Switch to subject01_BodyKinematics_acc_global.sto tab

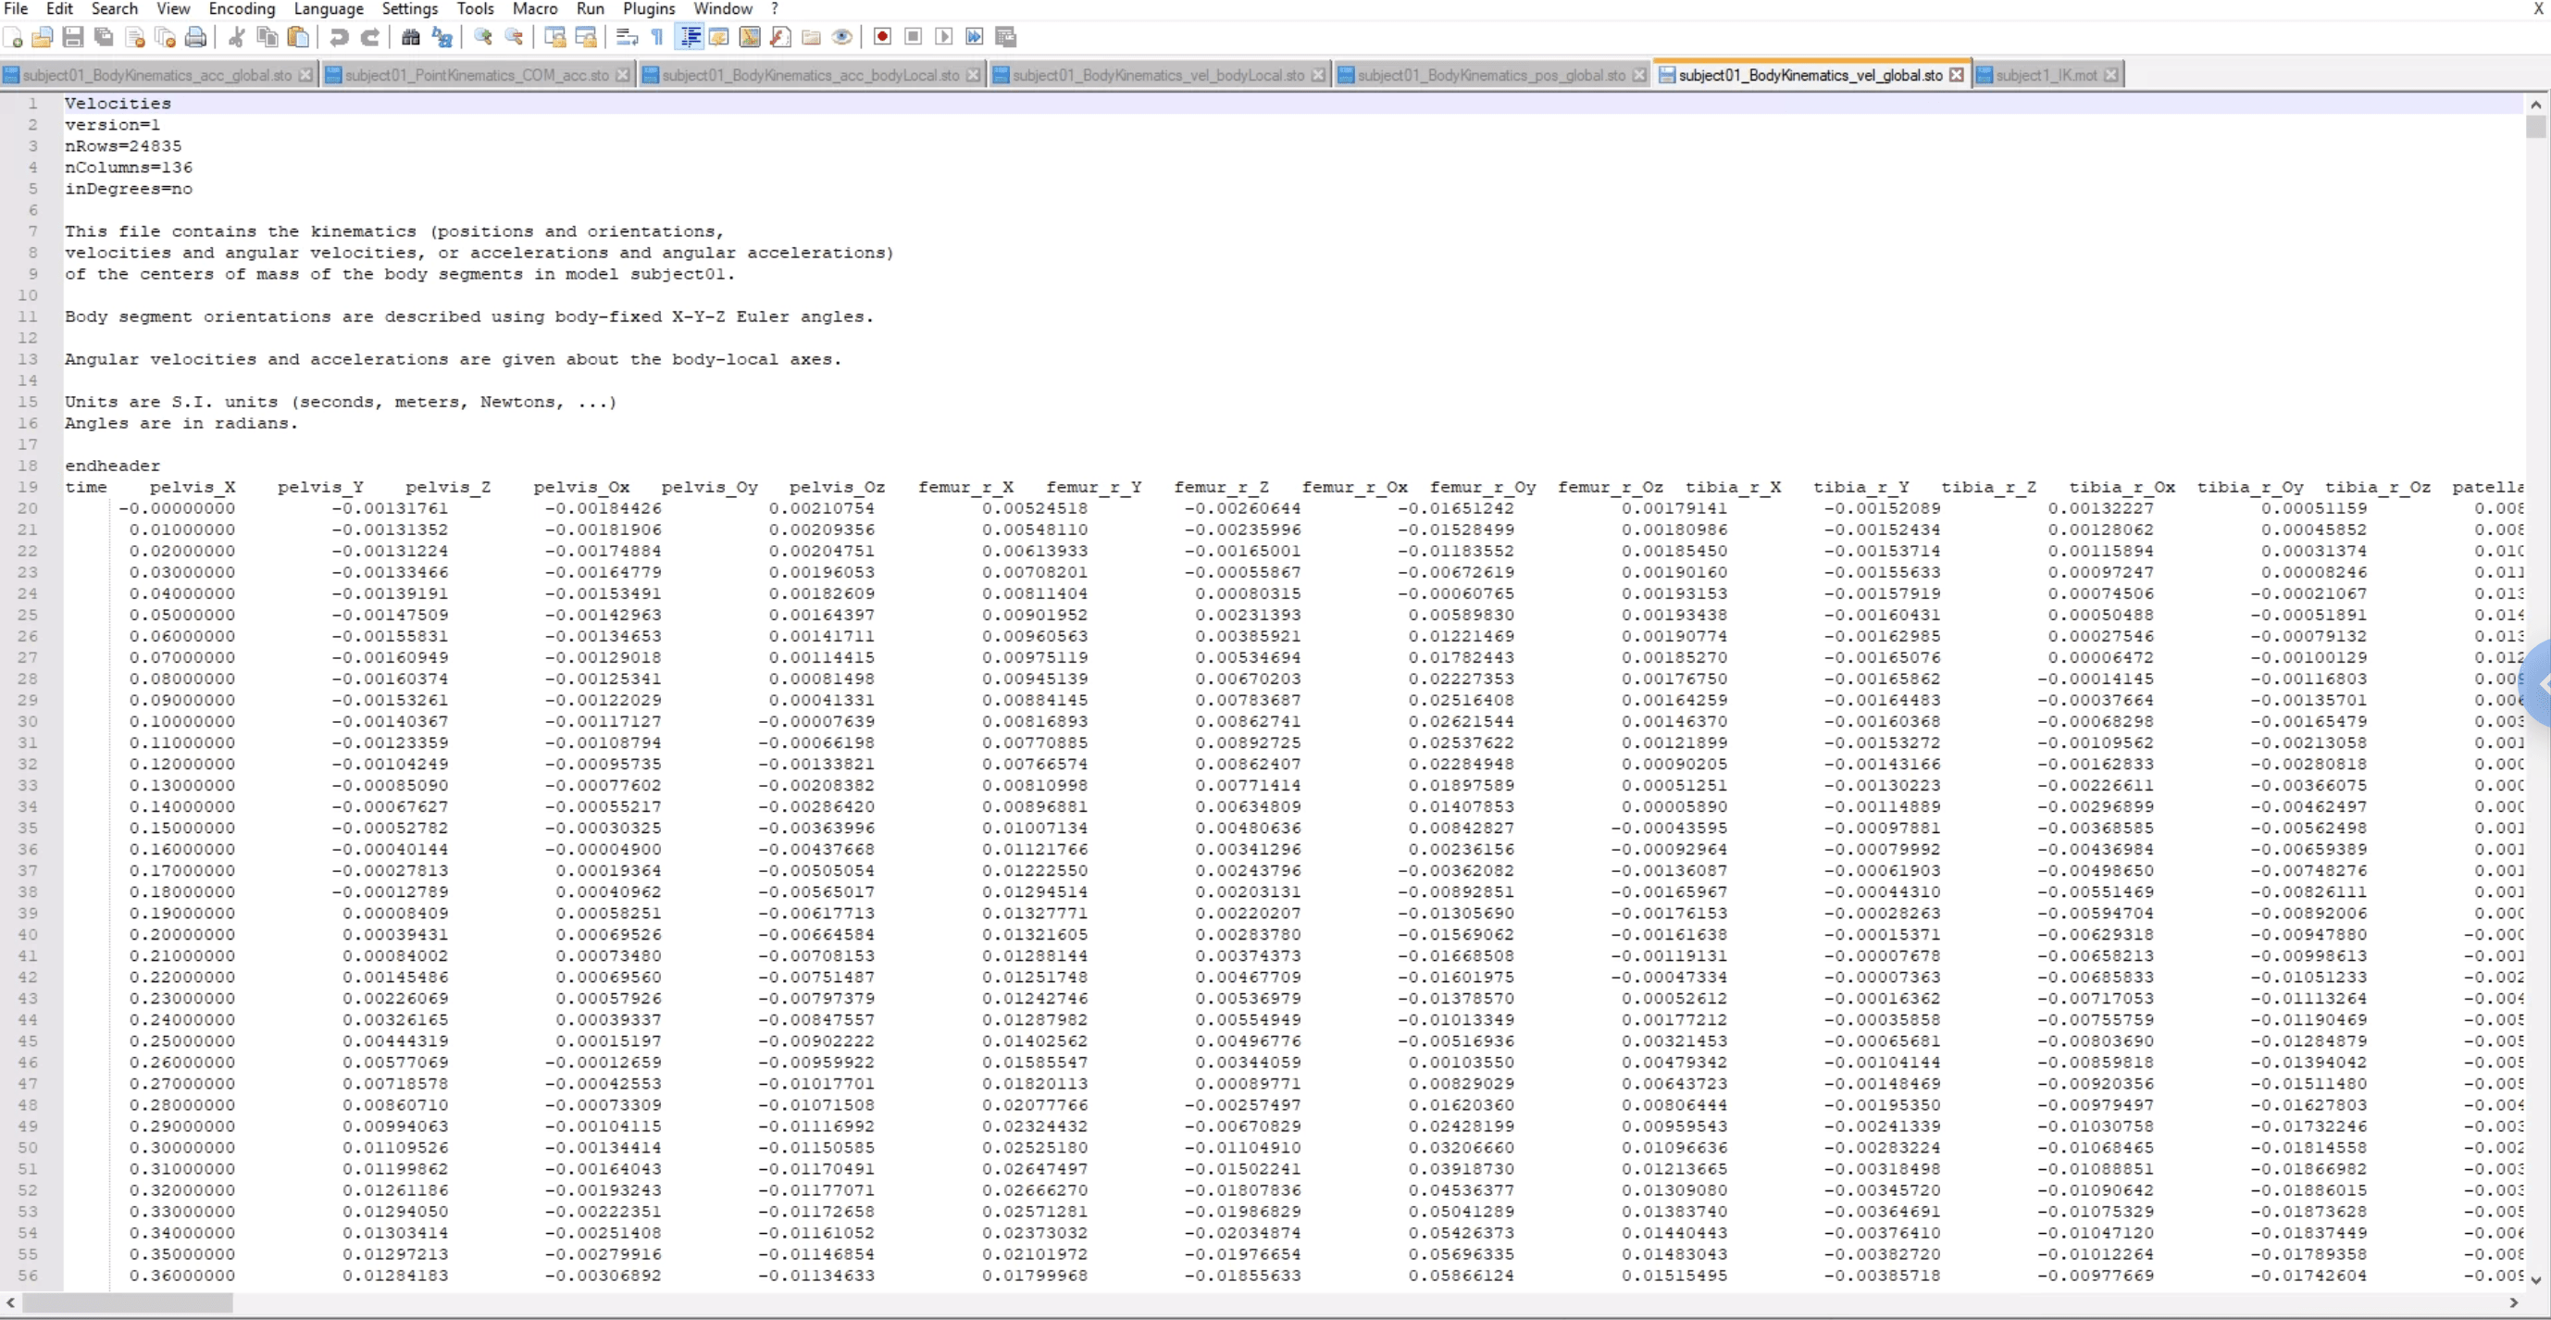[156, 75]
